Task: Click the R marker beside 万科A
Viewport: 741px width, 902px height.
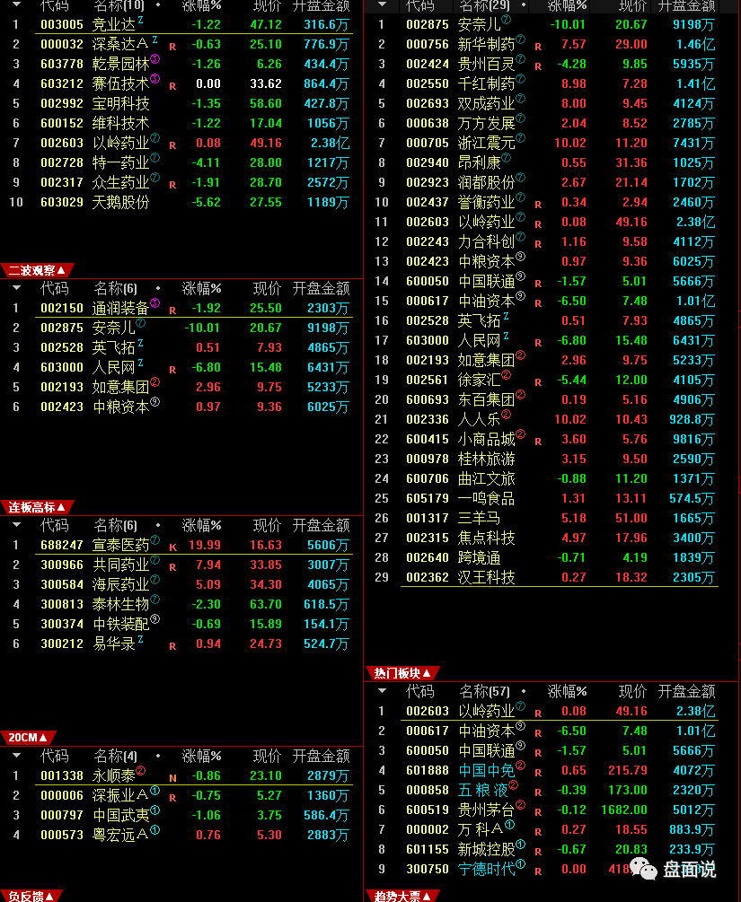Action: tap(538, 832)
